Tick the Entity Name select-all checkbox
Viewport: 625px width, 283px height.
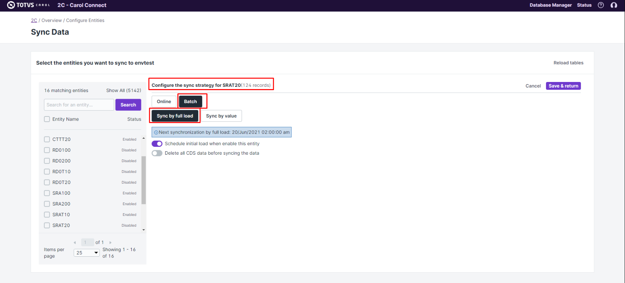pos(47,119)
